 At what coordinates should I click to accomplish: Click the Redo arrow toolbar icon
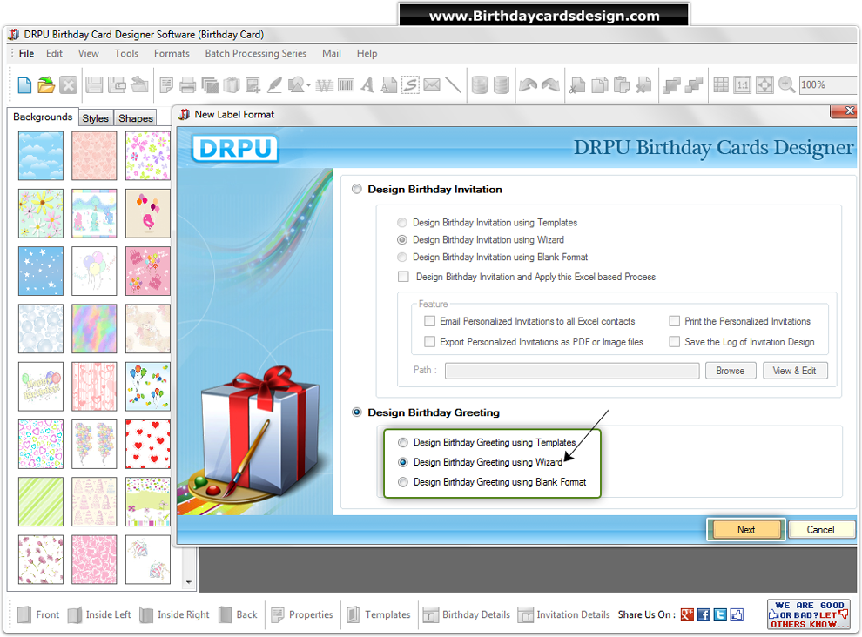[550, 85]
